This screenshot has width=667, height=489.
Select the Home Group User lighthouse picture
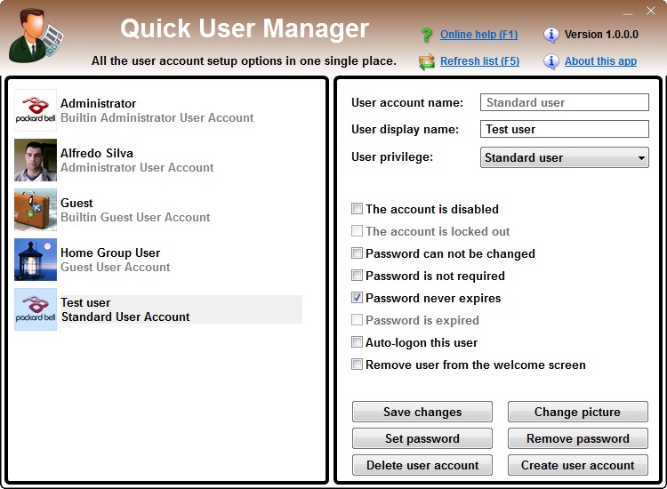click(36, 260)
